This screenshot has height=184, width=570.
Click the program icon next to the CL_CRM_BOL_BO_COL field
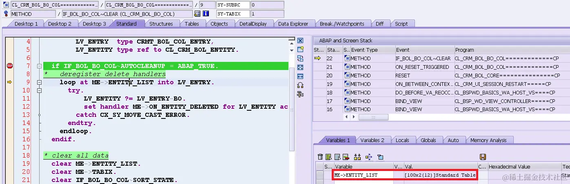pyautogui.click(x=6, y=5)
